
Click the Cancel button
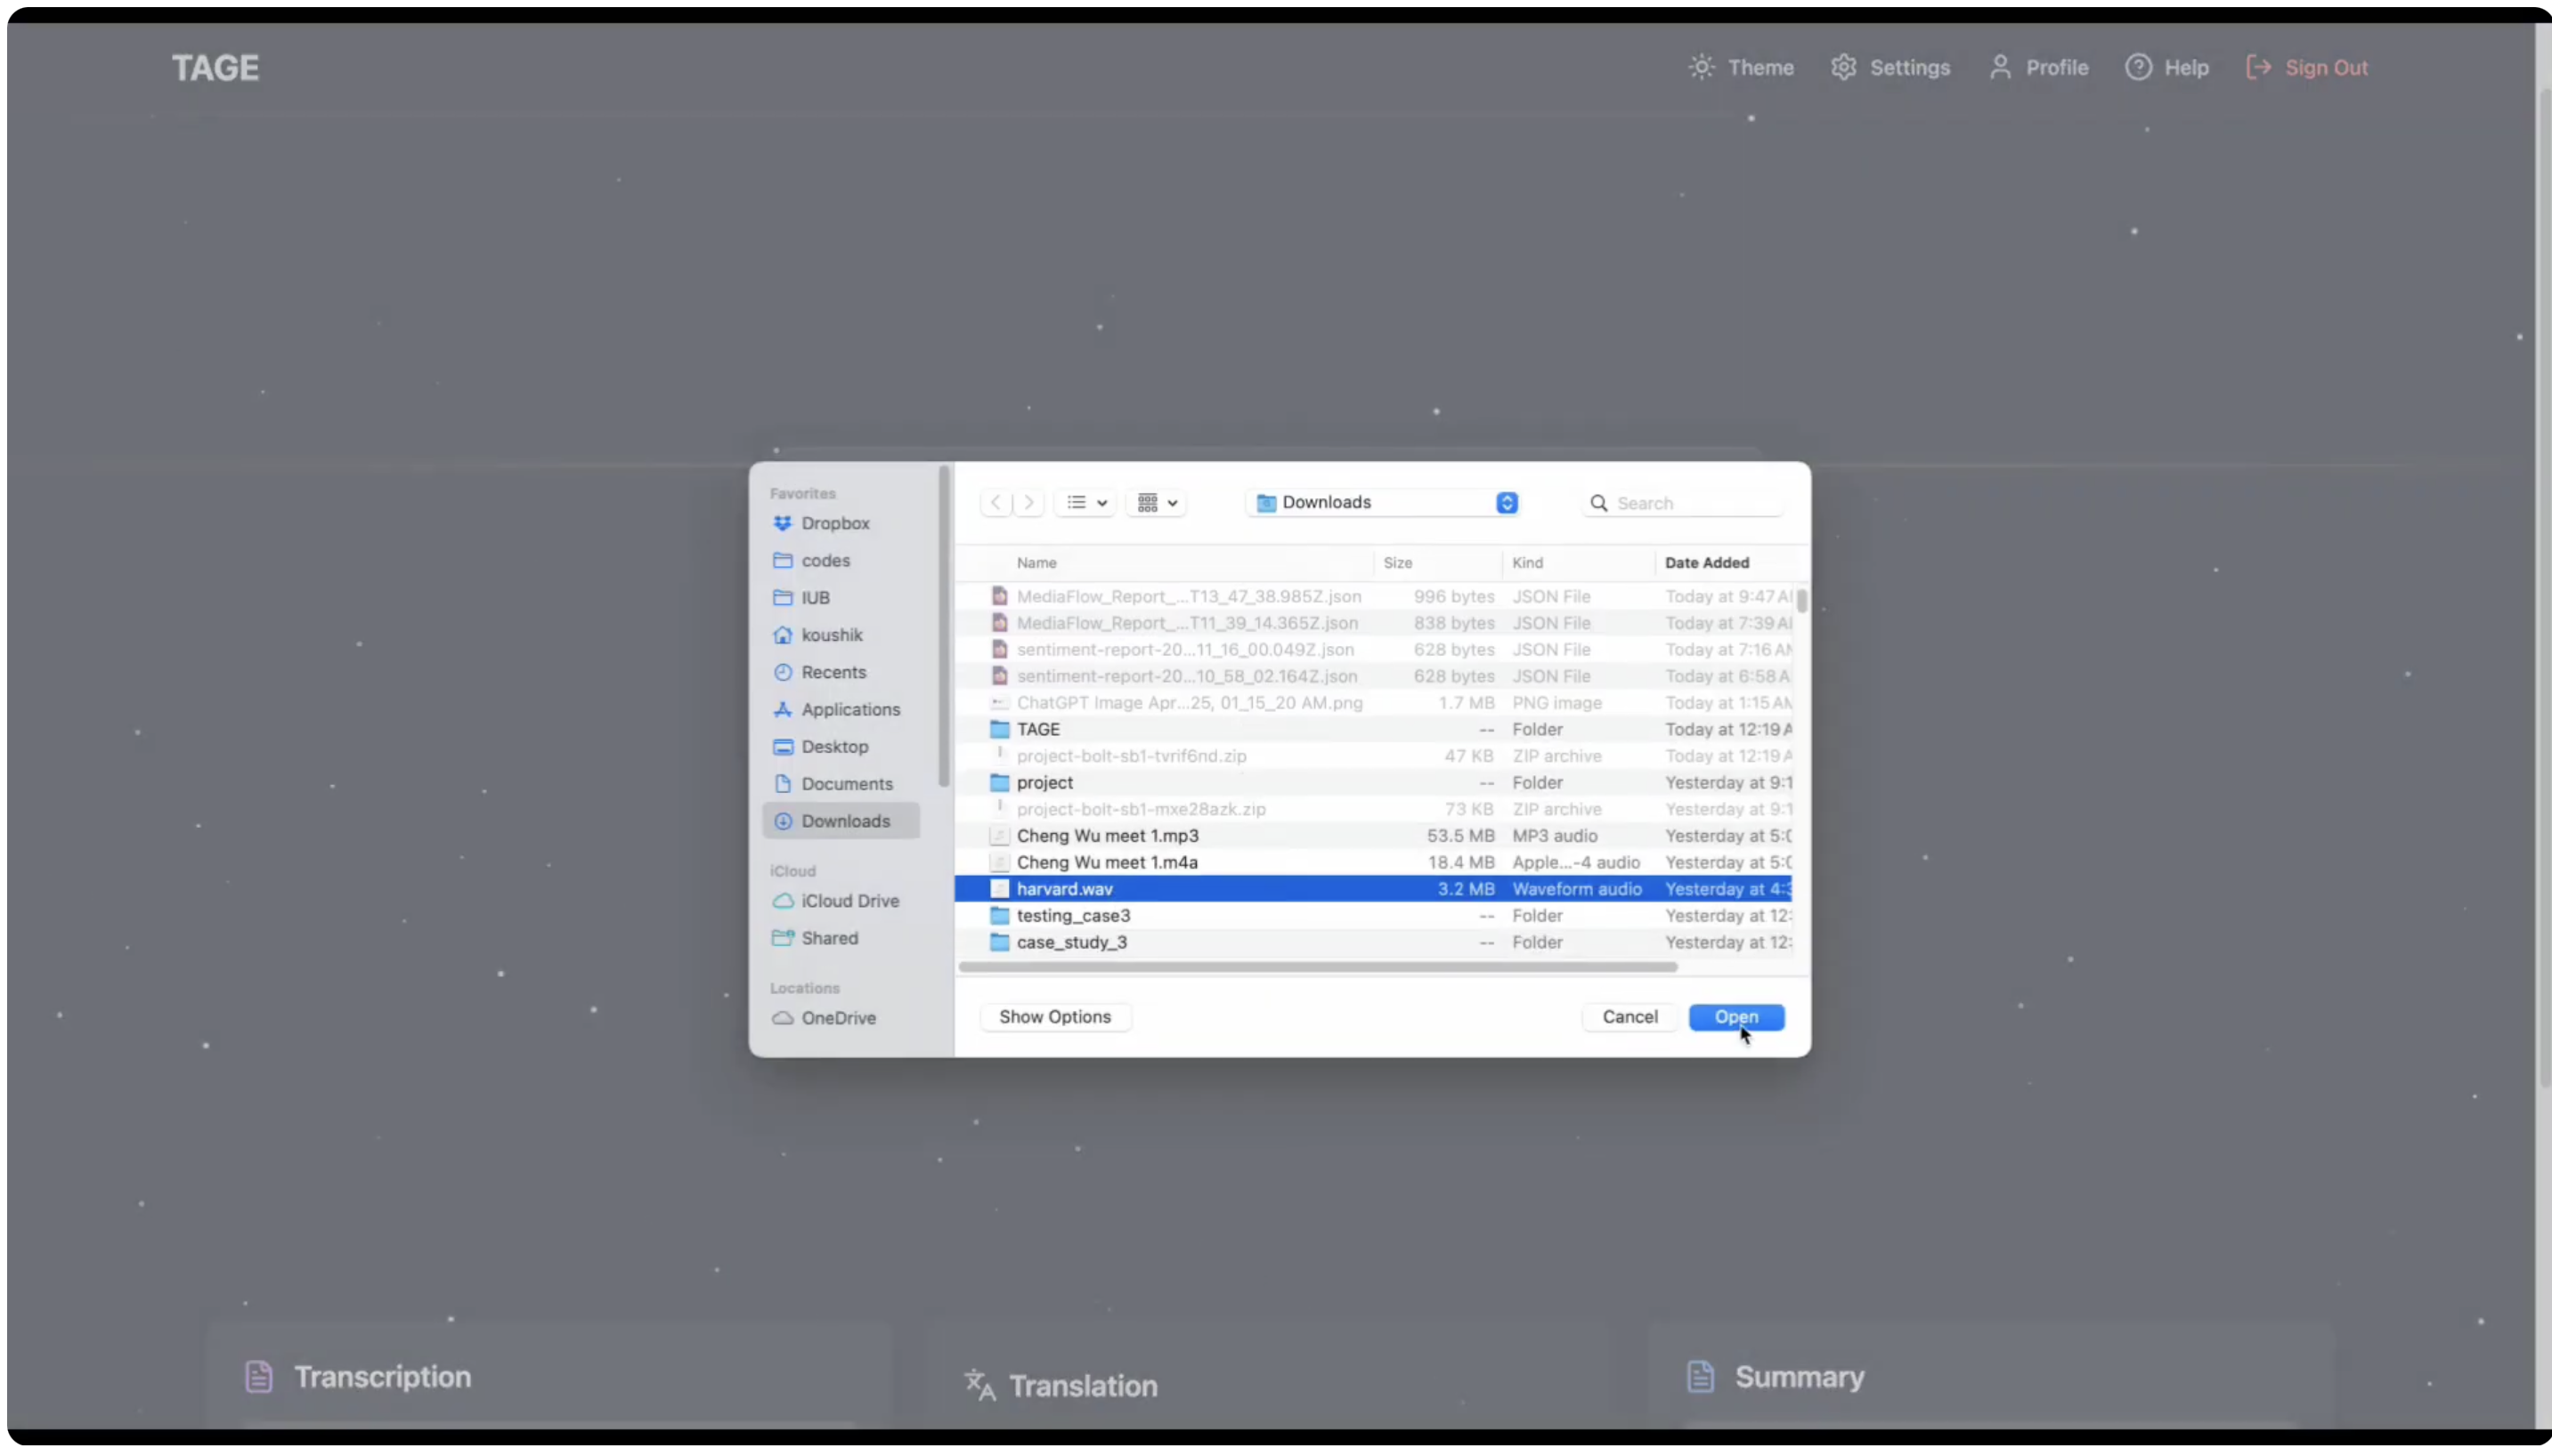point(1630,1017)
